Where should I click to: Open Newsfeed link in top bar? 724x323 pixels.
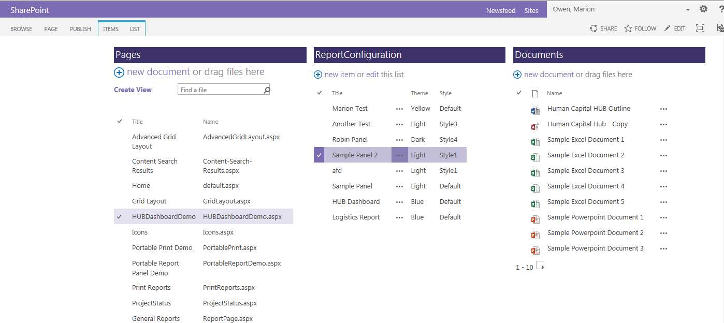click(501, 10)
